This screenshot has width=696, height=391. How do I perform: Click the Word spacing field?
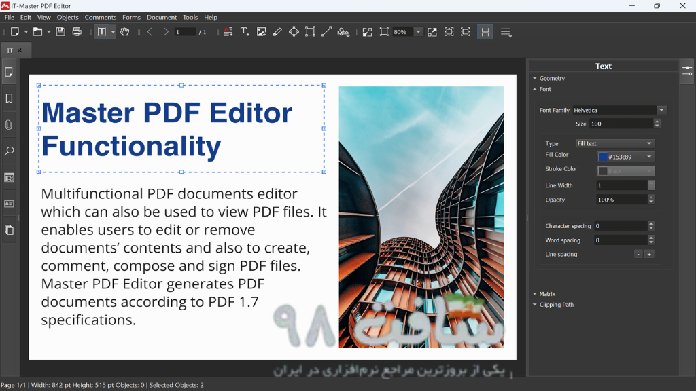pos(621,240)
